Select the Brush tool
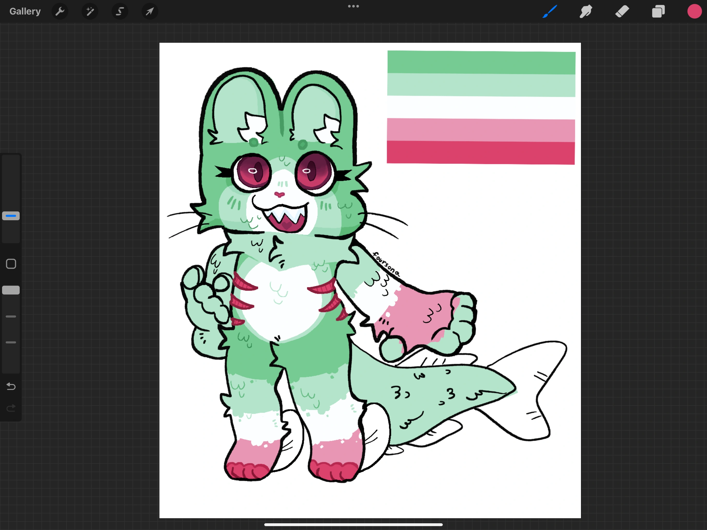 pyautogui.click(x=549, y=11)
